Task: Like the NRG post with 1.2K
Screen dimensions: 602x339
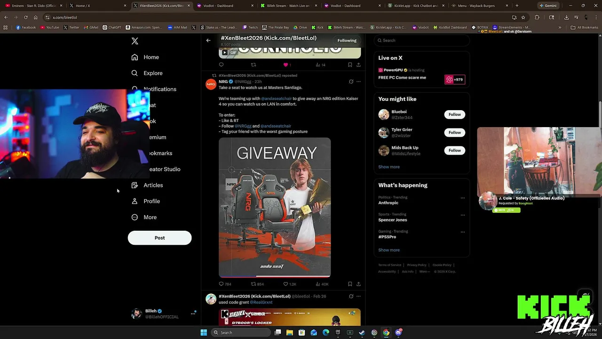Action: (290, 284)
